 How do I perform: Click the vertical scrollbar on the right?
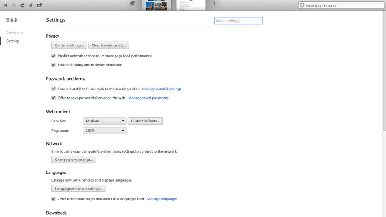(x=384, y=71)
